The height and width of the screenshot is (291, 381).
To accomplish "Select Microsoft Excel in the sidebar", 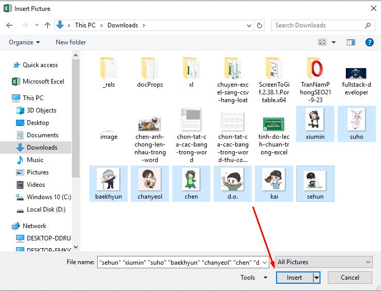I will click(x=38, y=82).
